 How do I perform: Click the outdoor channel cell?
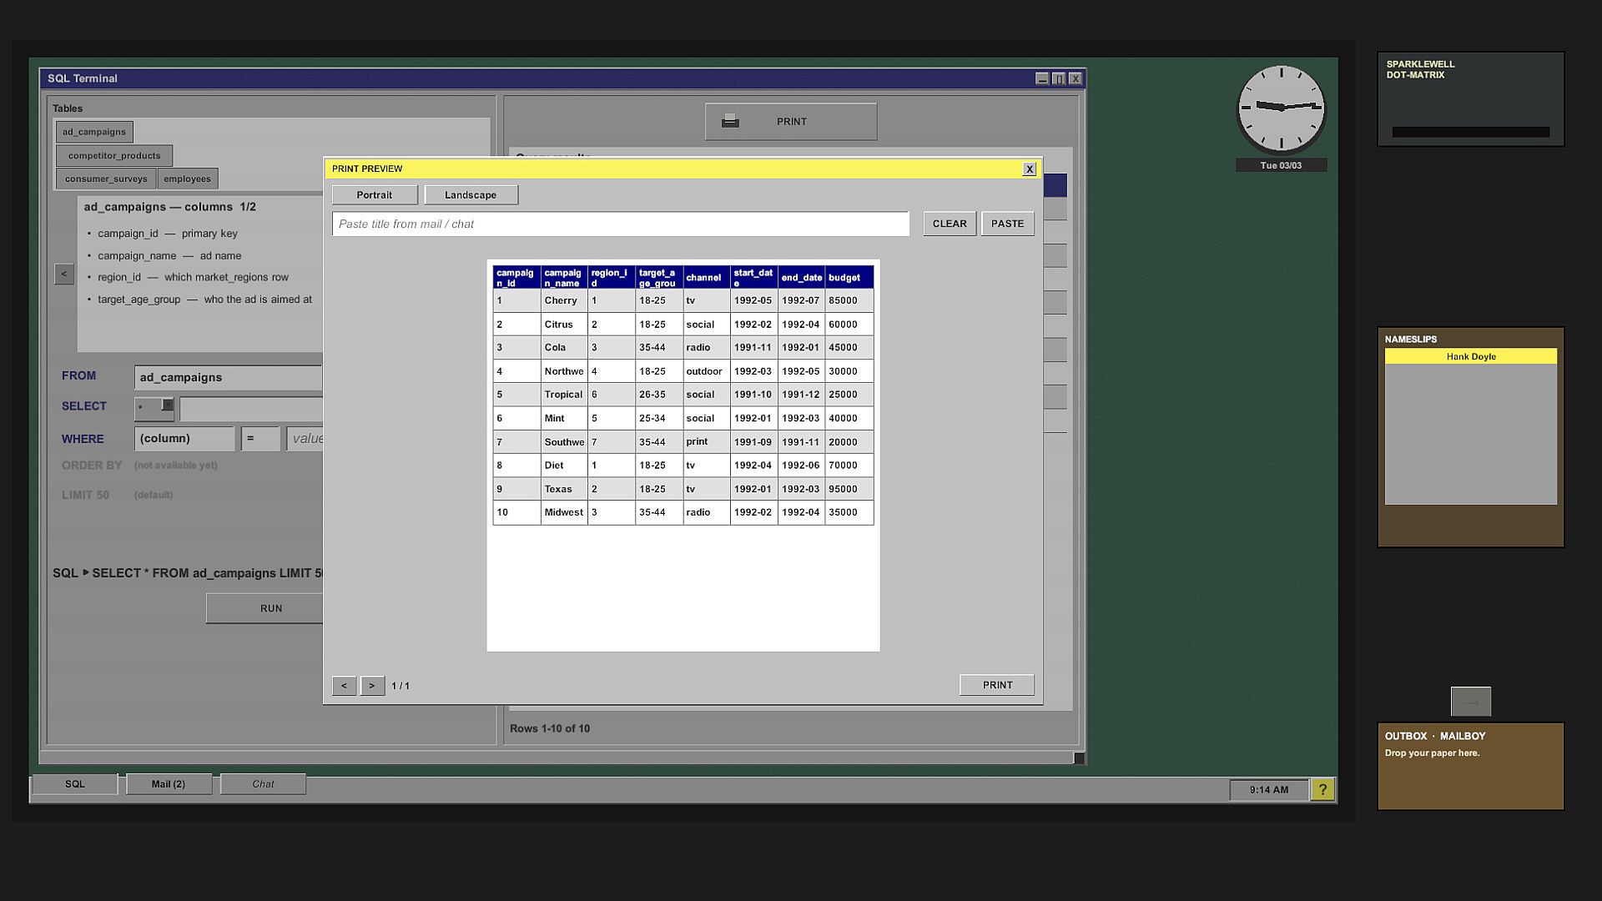(x=706, y=371)
